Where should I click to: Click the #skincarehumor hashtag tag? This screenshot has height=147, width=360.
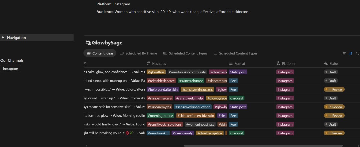pyautogui.click(x=191, y=81)
